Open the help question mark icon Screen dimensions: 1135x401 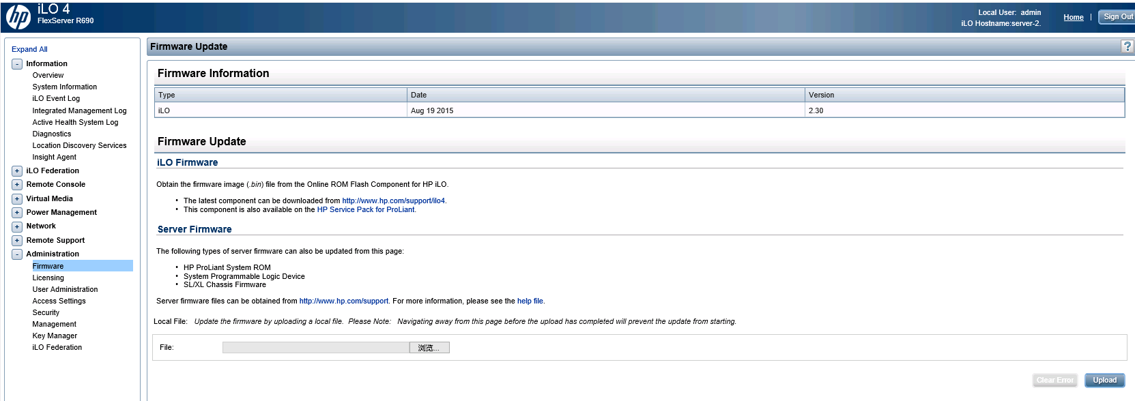[1127, 46]
